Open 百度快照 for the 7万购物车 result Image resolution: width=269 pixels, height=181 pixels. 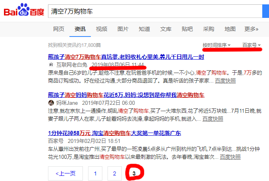tap(225, 81)
